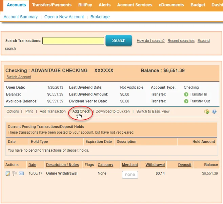Click Open a New Account link
This screenshot has height=204, width=223.
(x=64, y=17)
